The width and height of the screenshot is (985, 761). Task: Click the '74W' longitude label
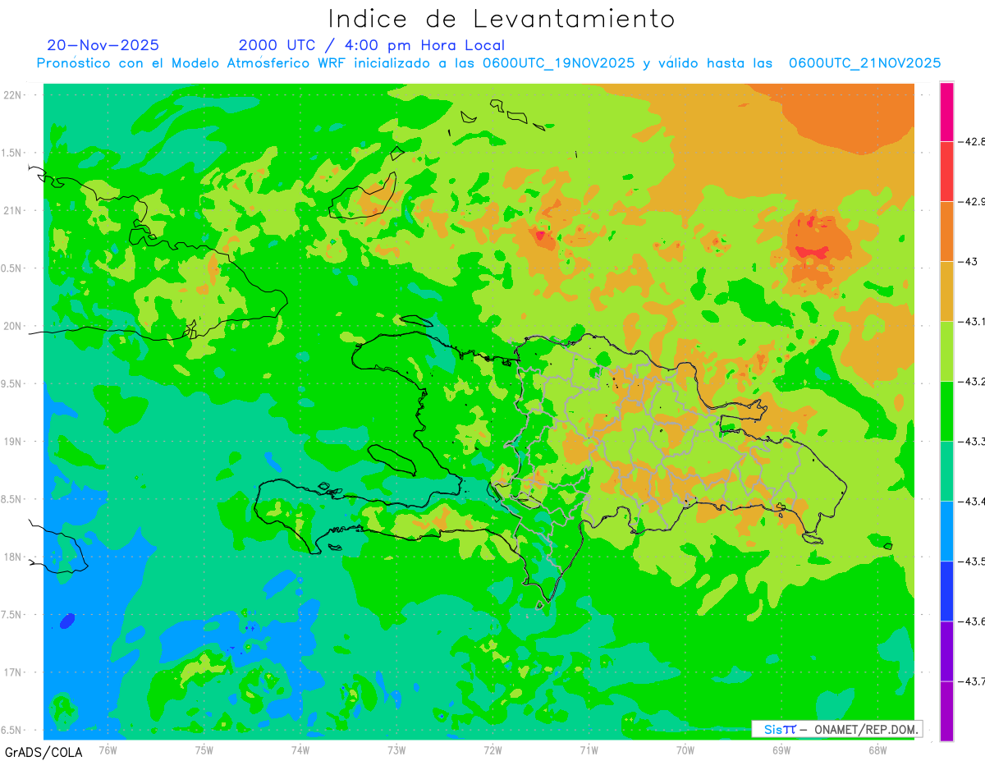[300, 750]
